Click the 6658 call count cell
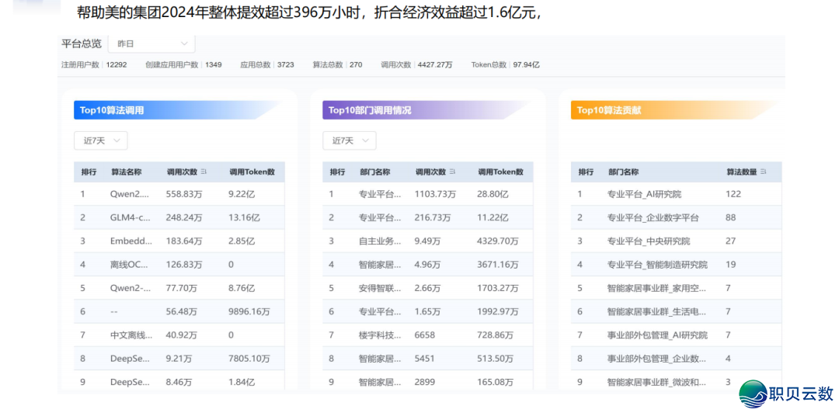 pyautogui.click(x=425, y=335)
